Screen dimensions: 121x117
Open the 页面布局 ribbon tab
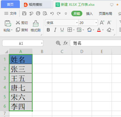(x=105, y=14)
